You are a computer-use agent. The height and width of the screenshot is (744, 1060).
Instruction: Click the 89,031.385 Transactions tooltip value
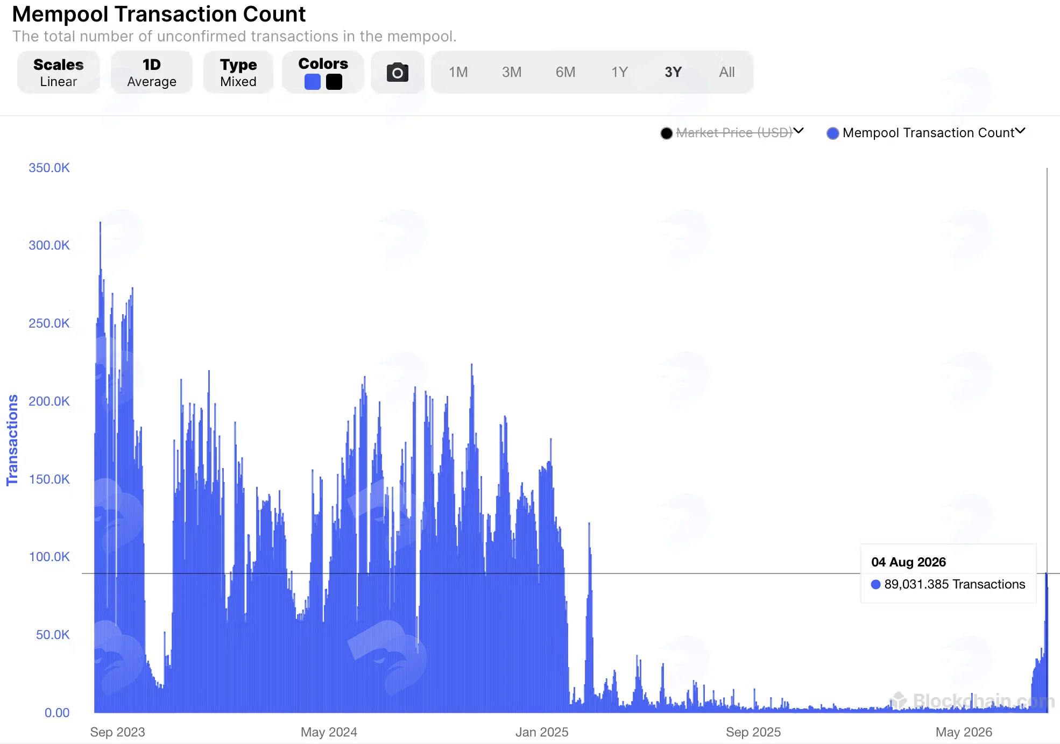[x=955, y=584]
